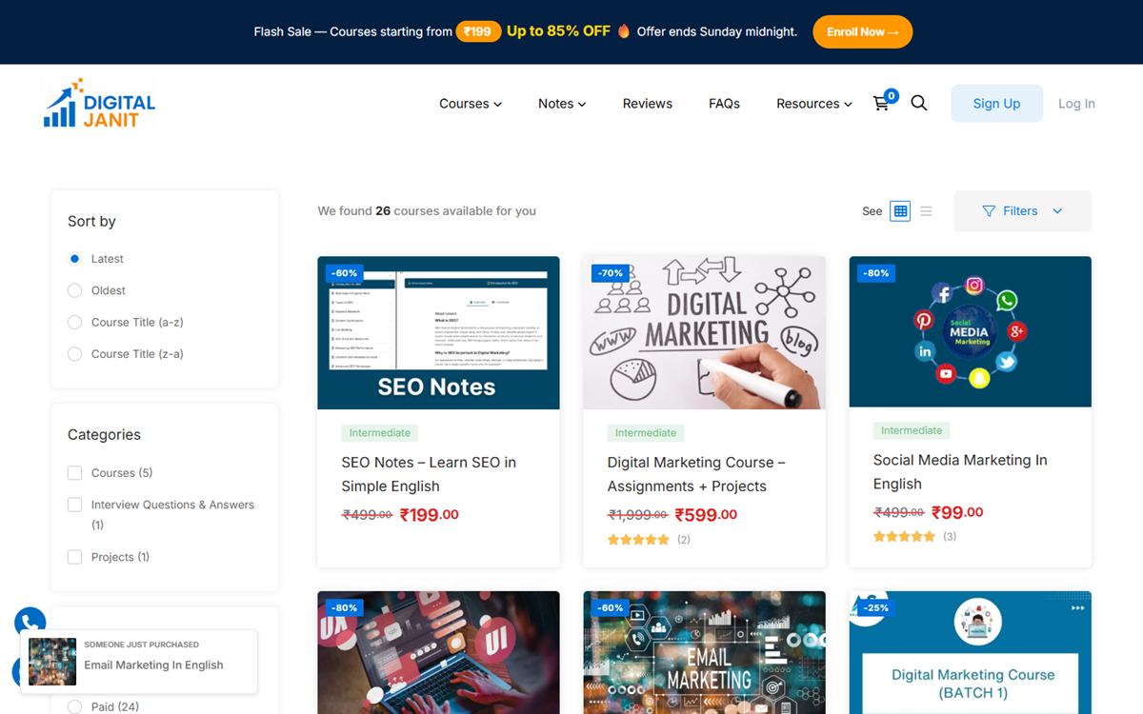Screen dimensions: 1143x714
Task: Select the Paid (24) option
Action: click(x=75, y=706)
